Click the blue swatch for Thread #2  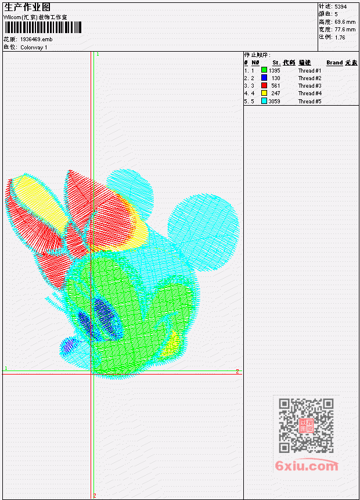pyautogui.click(x=264, y=77)
